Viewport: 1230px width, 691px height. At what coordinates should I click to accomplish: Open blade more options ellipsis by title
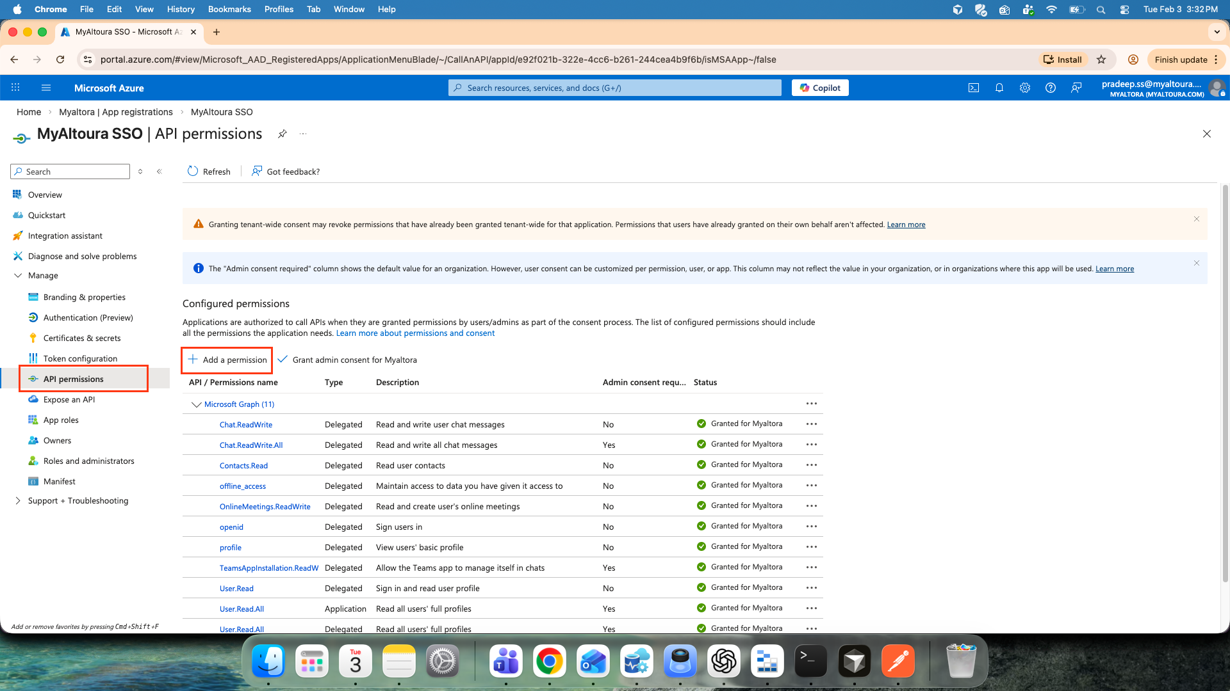tap(303, 134)
